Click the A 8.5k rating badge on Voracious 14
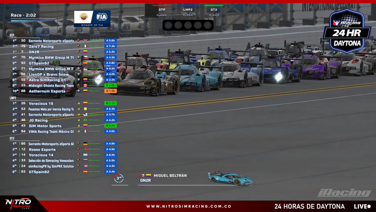The image size is (376, 212). pos(111,155)
